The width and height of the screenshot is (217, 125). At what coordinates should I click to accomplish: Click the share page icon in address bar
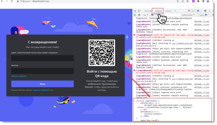coord(183,1)
